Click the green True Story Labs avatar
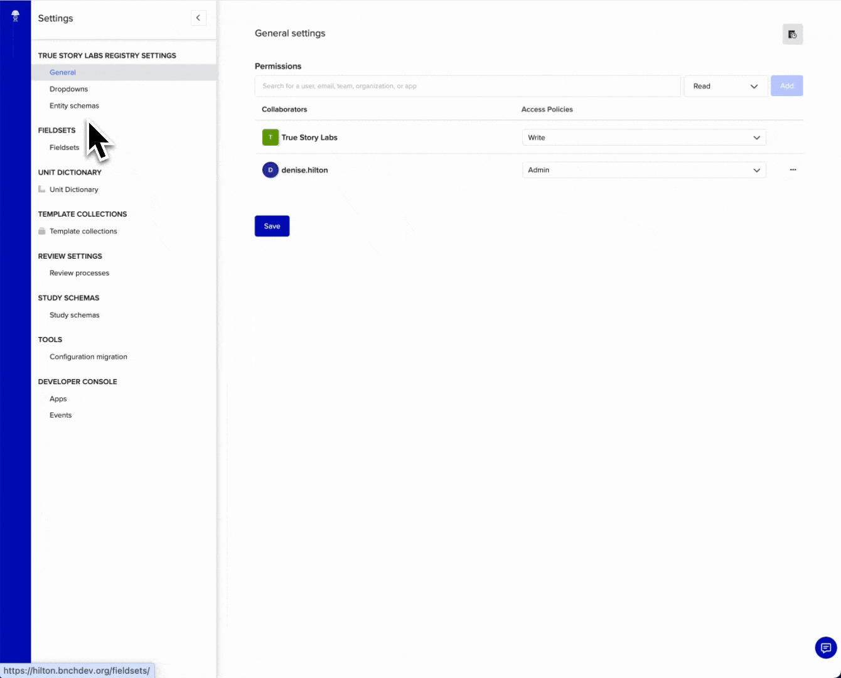Viewport: 841px width, 678px height. pos(269,137)
